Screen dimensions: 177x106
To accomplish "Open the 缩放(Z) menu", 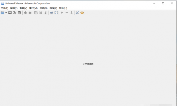I will (x=53, y=8).
